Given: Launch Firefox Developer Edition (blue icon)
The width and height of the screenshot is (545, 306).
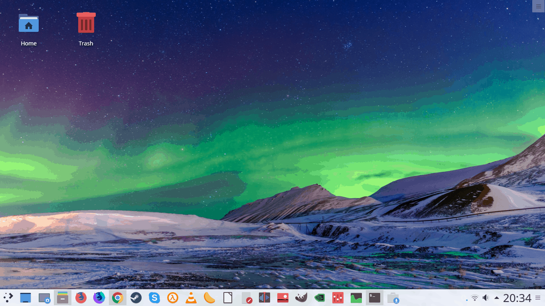Looking at the screenshot, I should coord(99,298).
